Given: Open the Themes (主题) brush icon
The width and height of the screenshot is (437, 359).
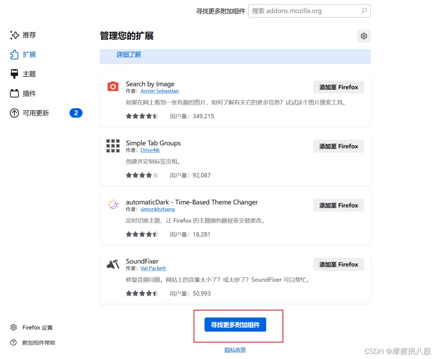Looking at the screenshot, I should (x=14, y=74).
